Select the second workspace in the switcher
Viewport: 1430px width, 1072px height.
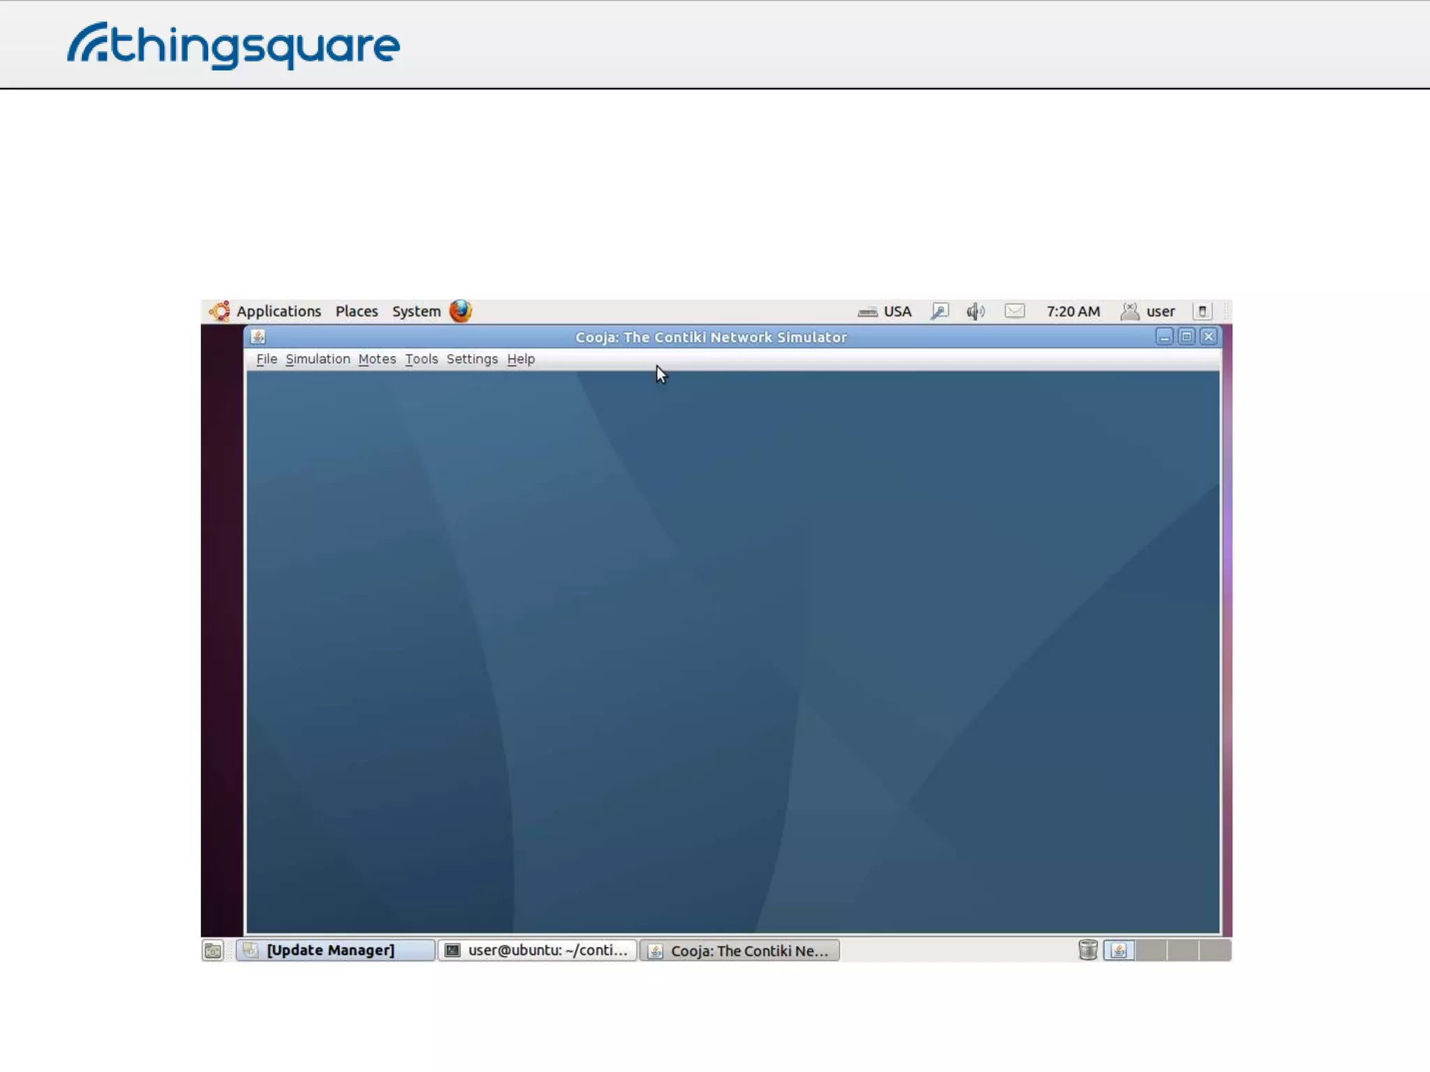tap(1151, 951)
